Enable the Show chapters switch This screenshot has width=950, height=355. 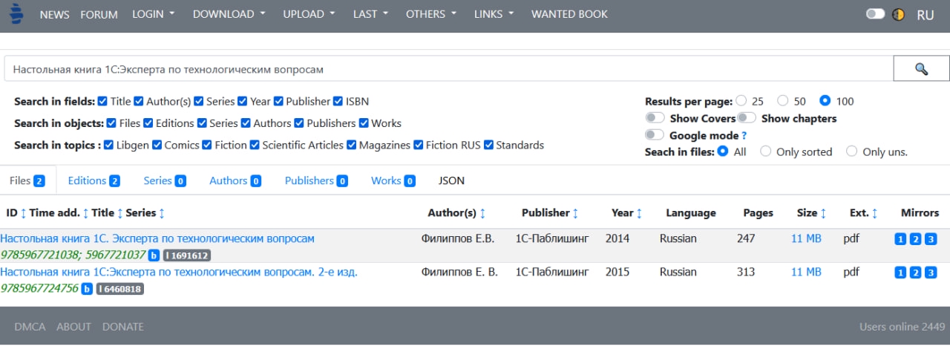pos(747,118)
